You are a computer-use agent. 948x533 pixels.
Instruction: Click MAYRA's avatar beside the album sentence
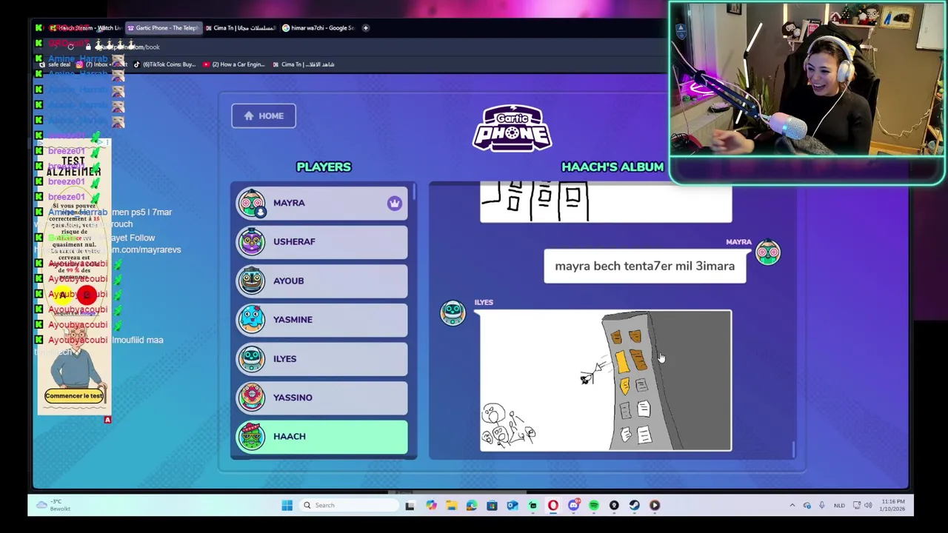click(x=767, y=252)
